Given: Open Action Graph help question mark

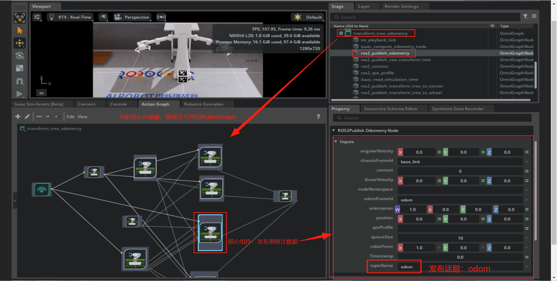Looking at the screenshot, I should pyautogui.click(x=319, y=116).
